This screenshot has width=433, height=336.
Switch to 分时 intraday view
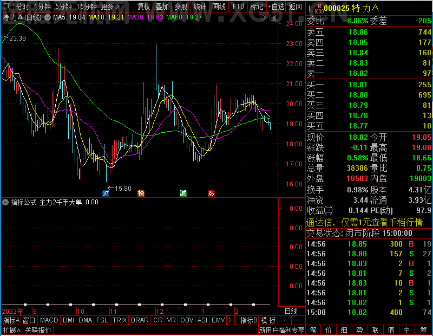point(22,7)
